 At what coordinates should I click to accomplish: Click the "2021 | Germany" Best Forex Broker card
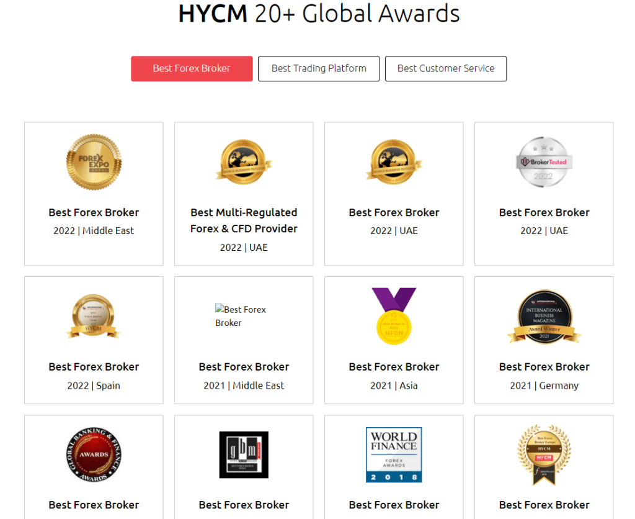click(544, 340)
